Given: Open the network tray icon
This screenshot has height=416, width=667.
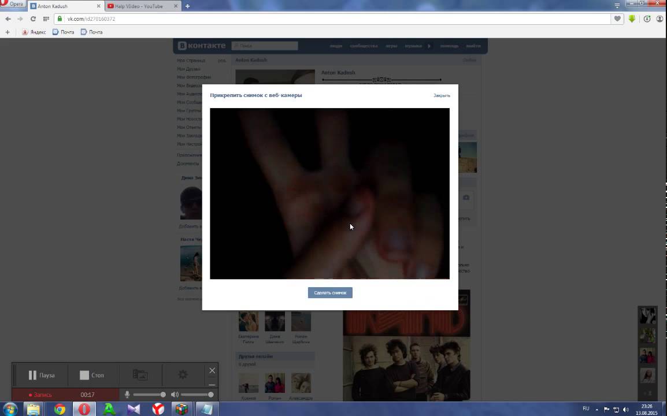Looking at the screenshot, I should [x=616, y=410].
